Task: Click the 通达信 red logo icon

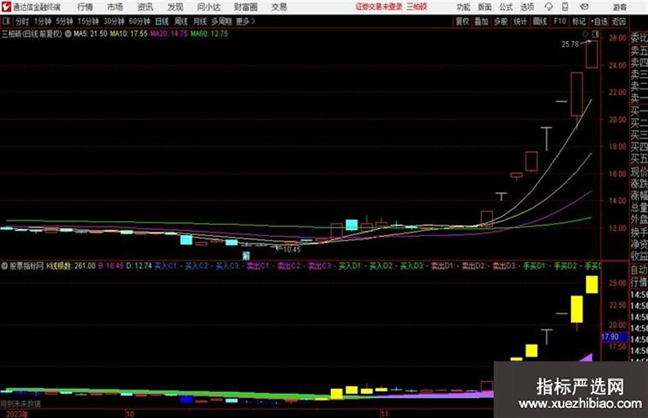Action: click(x=6, y=7)
